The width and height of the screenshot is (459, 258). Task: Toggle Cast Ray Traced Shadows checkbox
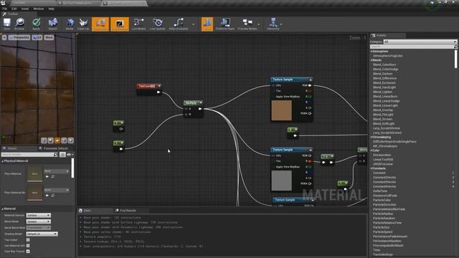click(x=28, y=252)
